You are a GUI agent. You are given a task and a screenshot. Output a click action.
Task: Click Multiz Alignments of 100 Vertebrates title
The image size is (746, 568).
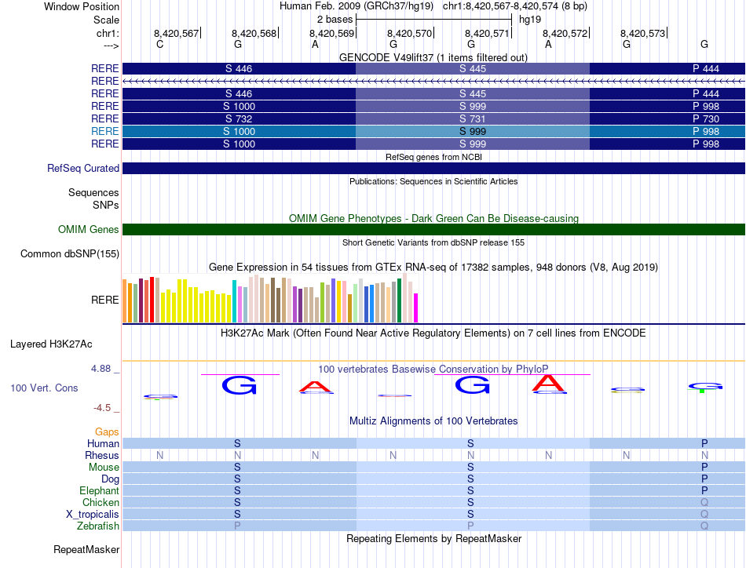pyautogui.click(x=433, y=421)
